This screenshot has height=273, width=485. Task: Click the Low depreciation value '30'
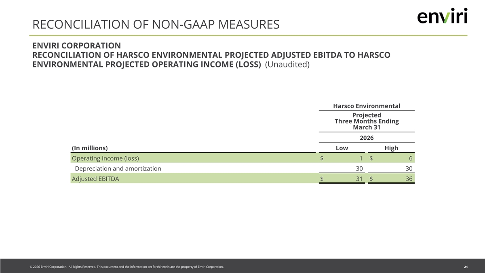pos(359,168)
